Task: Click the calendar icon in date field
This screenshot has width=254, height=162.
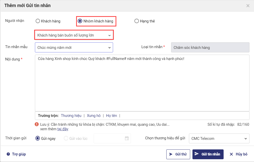Action: pos(127,138)
